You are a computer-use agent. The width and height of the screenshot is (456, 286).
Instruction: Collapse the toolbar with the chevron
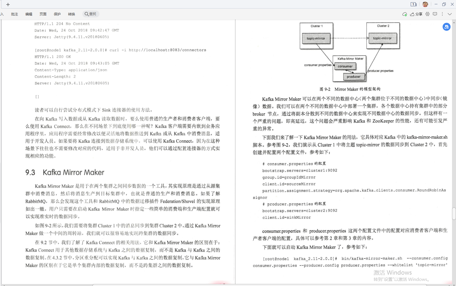450,14
